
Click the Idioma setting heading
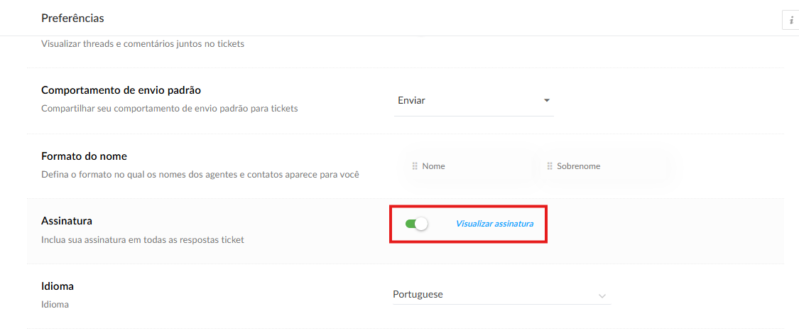pos(58,286)
